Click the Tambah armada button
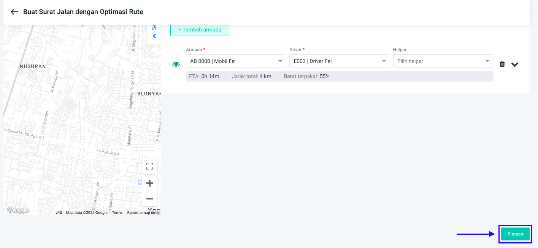Image resolution: width=538 pixels, height=248 pixels. [x=200, y=30]
